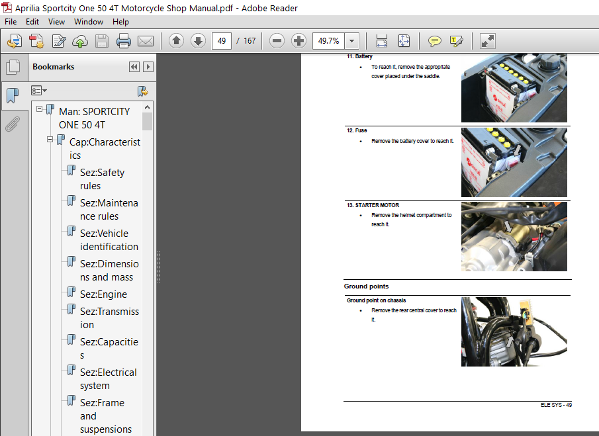The width and height of the screenshot is (599, 436).
Task: Go to the previous page with the up arrow
Action: pos(176,40)
